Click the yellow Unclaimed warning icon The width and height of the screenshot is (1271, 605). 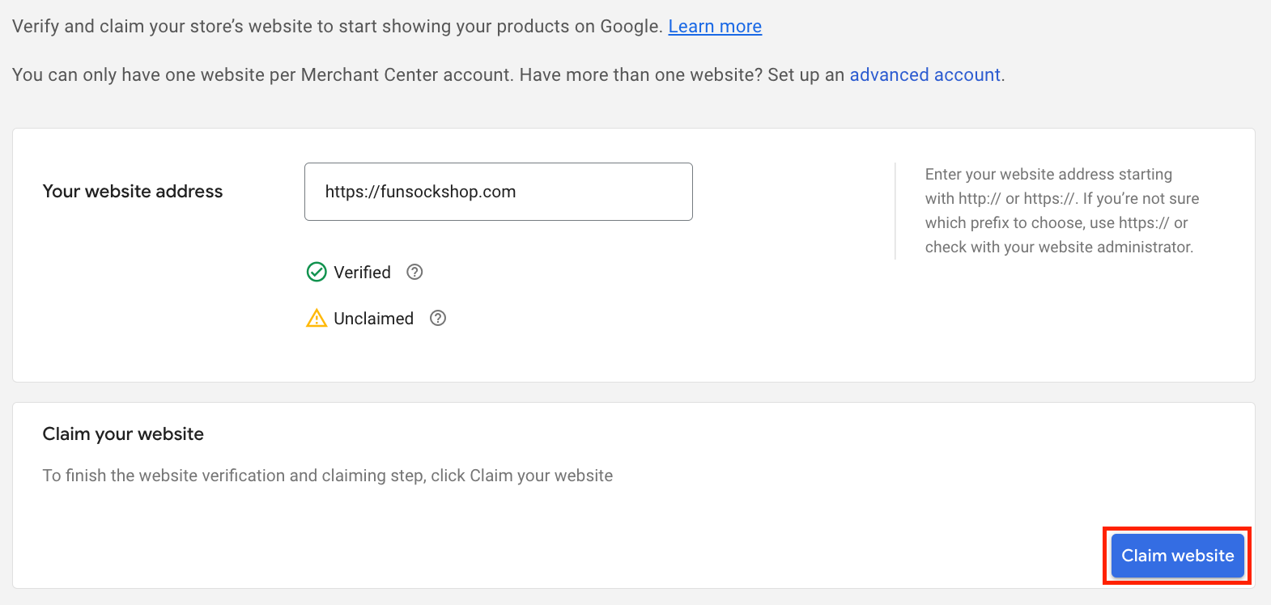coord(317,319)
